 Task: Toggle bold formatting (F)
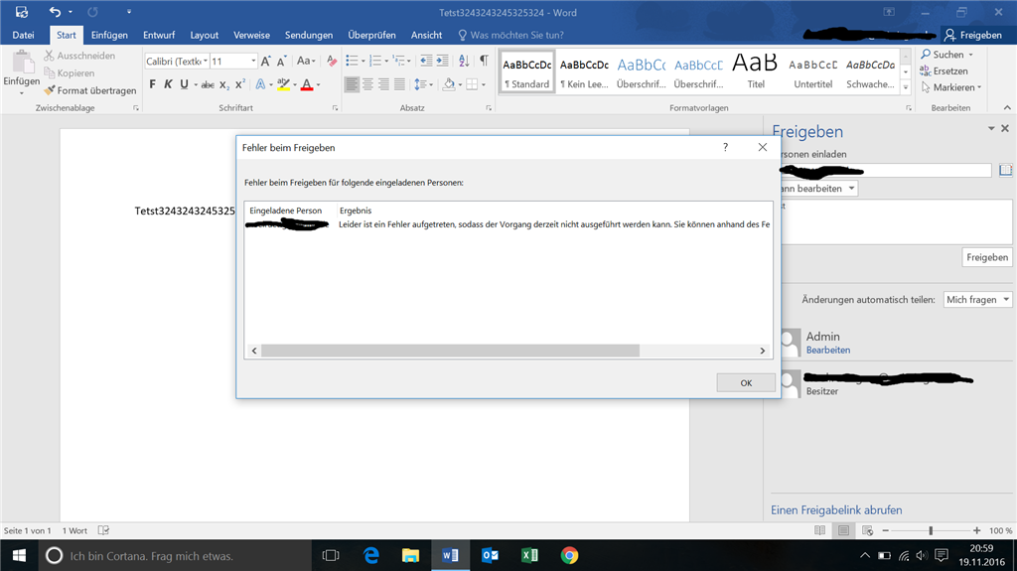pyautogui.click(x=152, y=84)
